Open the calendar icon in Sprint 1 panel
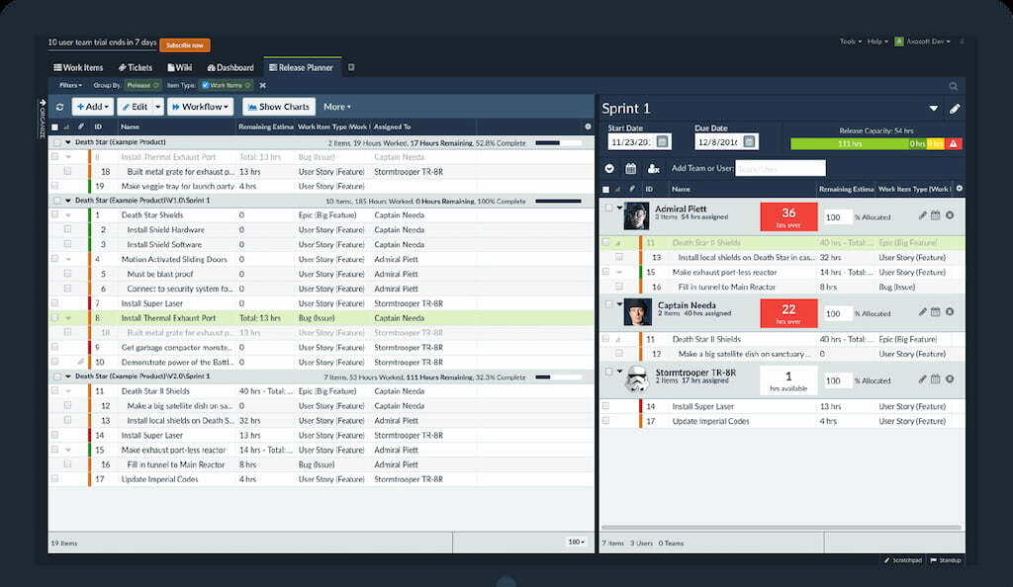1013x587 pixels. [631, 168]
